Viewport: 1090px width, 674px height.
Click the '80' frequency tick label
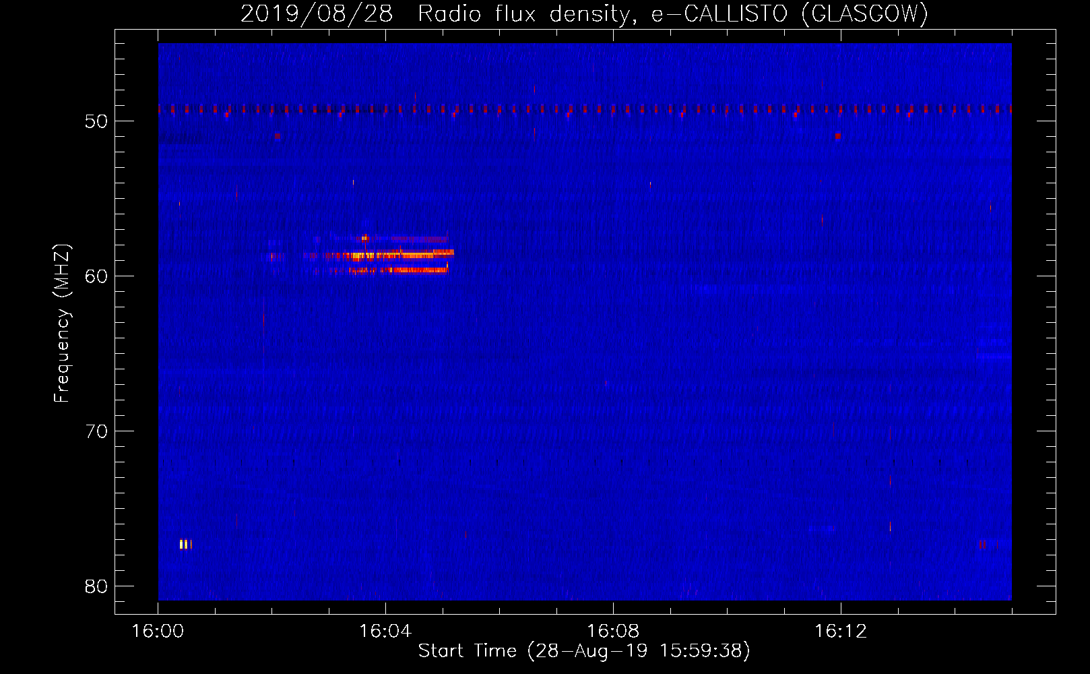tap(96, 586)
